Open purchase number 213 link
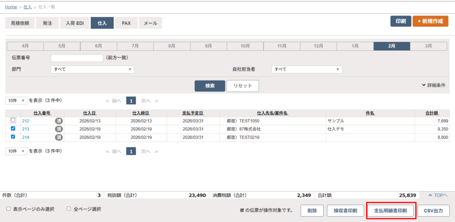The image size is (455, 222). (x=25, y=129)
